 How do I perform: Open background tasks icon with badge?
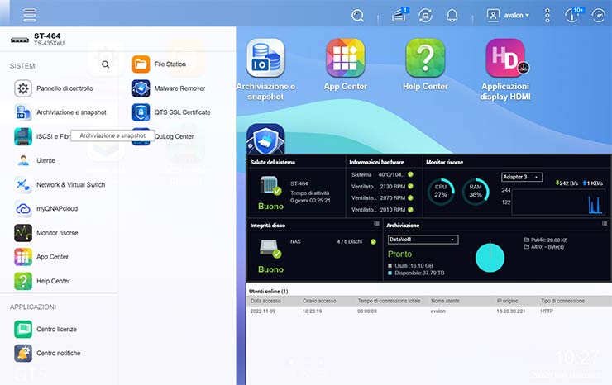[399, 15]
